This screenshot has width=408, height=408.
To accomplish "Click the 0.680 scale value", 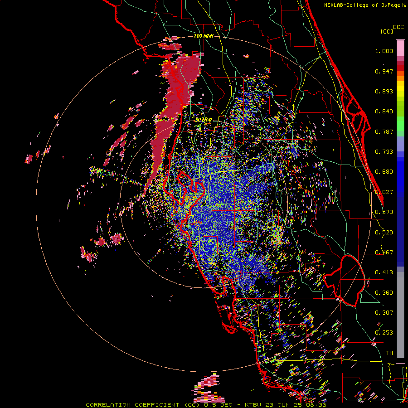I will coord(384,172).
